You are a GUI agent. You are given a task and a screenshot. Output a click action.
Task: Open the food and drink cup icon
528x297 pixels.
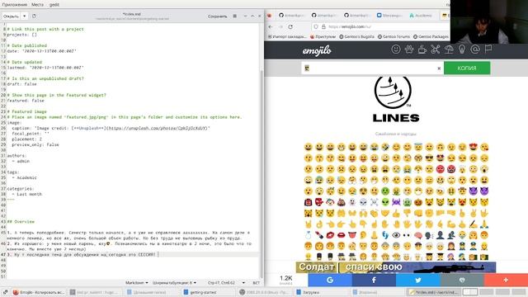[x=422, y=49]
